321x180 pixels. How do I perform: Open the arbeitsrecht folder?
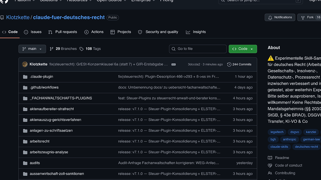[x=40, y=141]
